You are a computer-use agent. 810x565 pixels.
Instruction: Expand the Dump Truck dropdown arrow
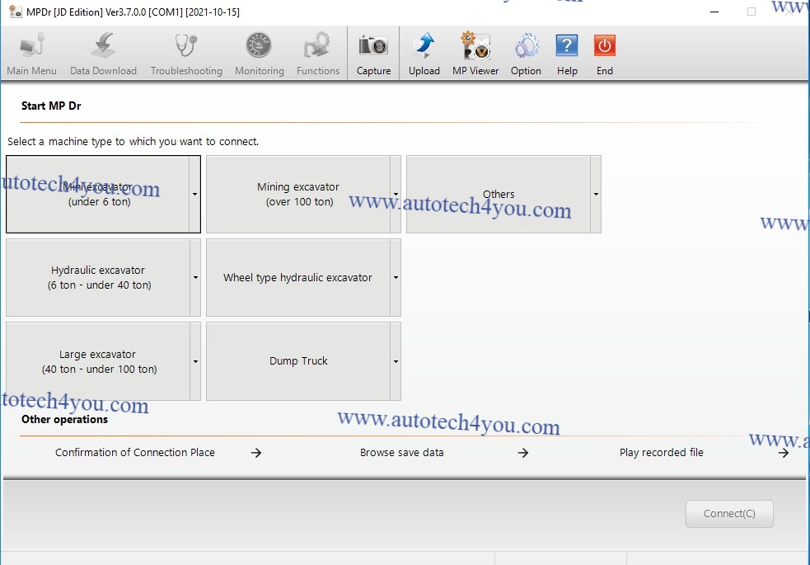396,361
